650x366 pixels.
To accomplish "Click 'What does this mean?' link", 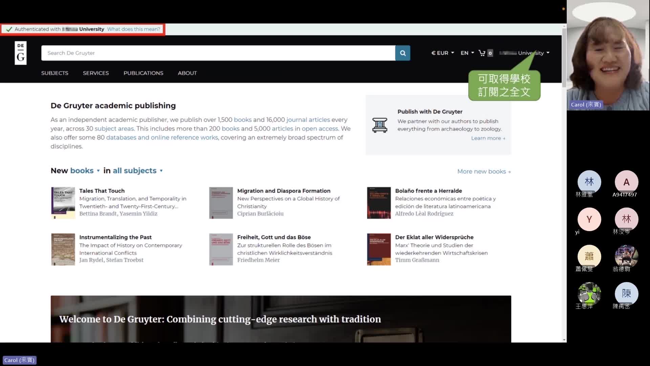I will (134, 29).
